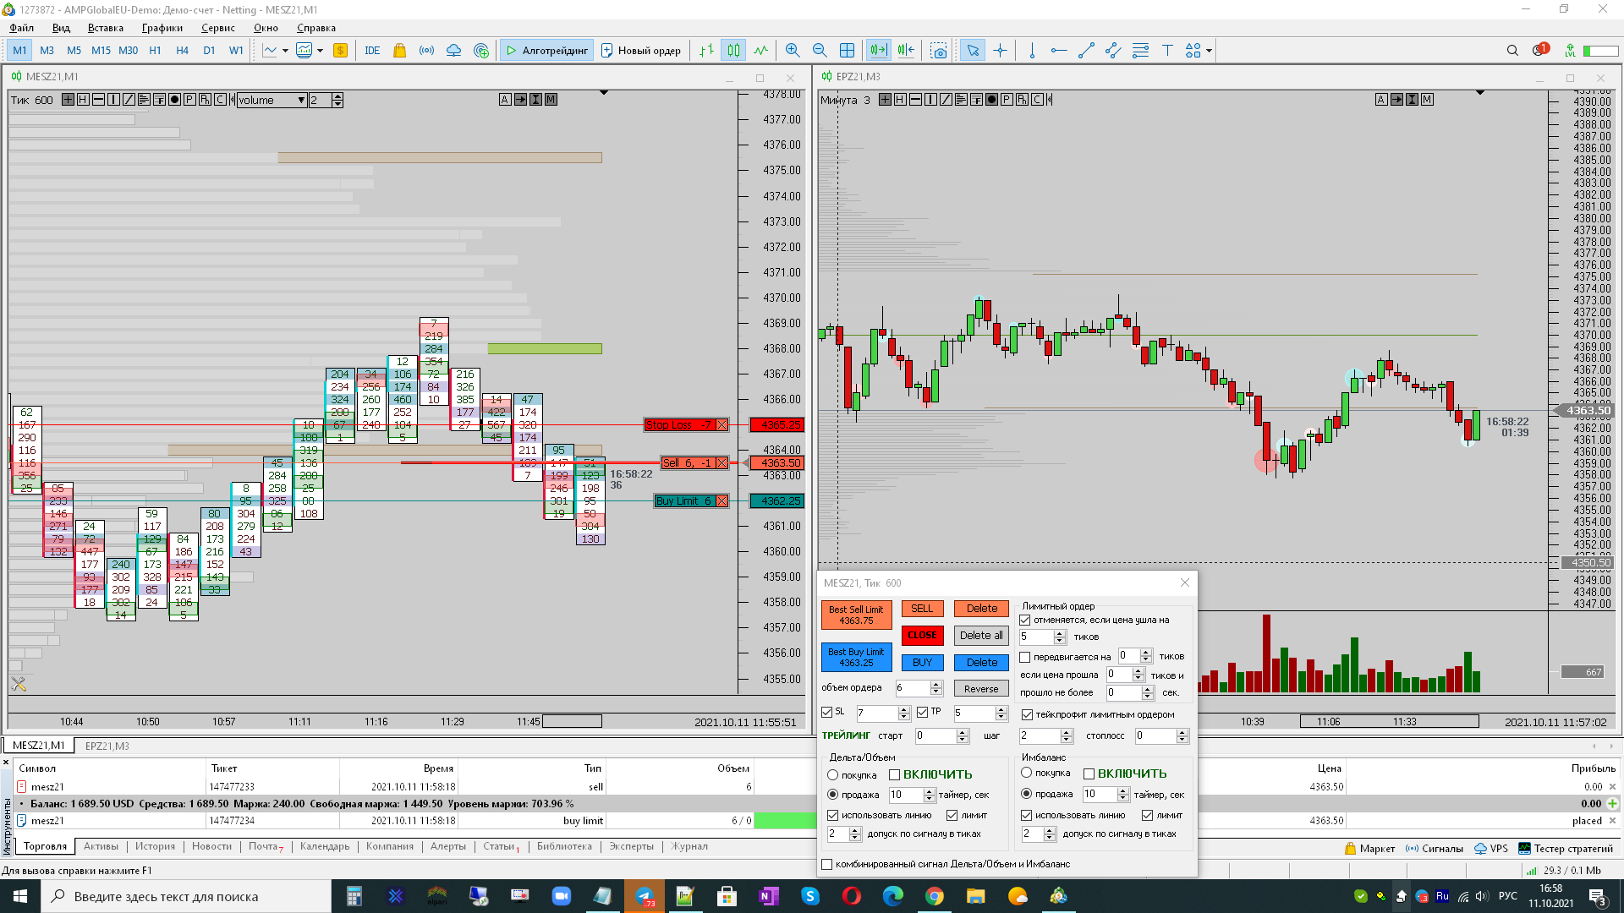Toggle the SL checkbox in order panel
The image size is (1624, 913).
click(827, 713)
